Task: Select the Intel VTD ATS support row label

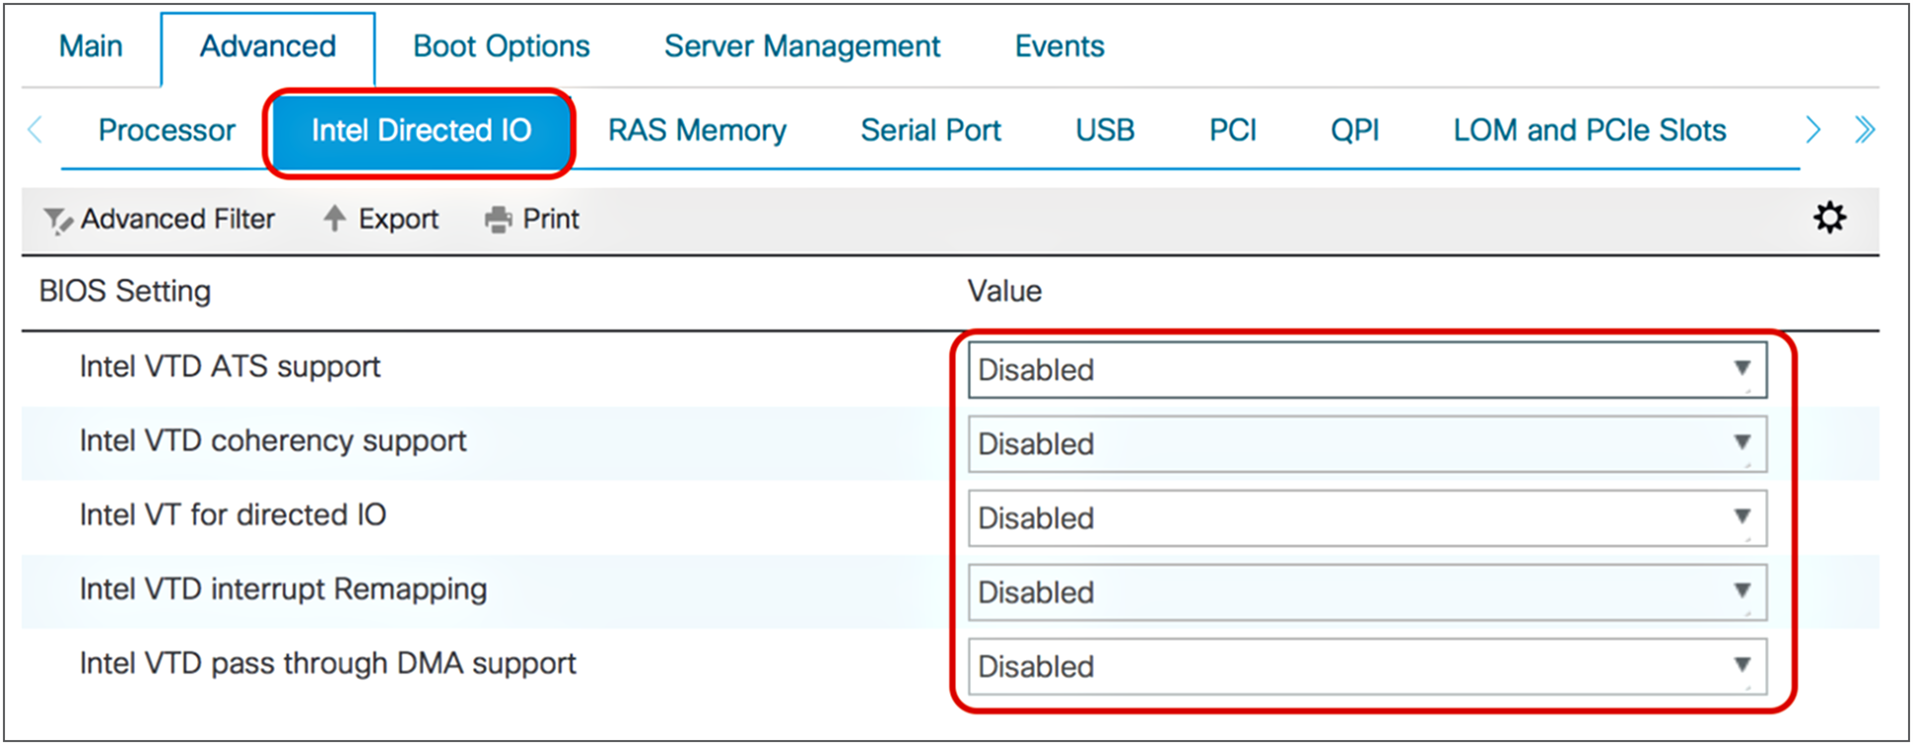Action: [230, 367]
